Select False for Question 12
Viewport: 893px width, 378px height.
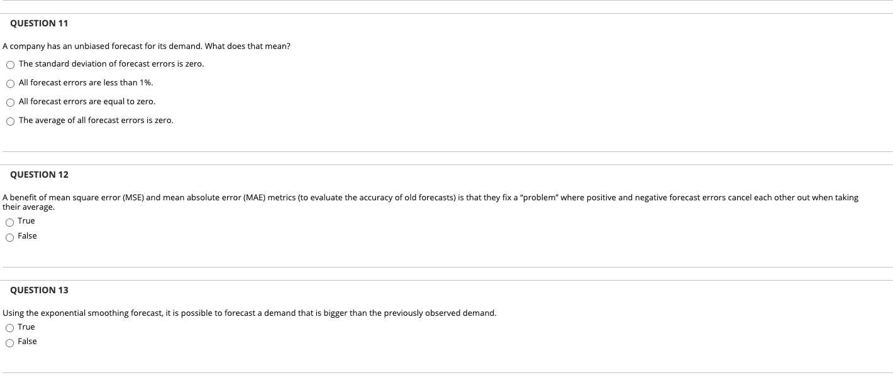tap(9, 237)
